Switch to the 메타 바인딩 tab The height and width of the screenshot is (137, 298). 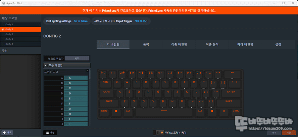point(245,44)
